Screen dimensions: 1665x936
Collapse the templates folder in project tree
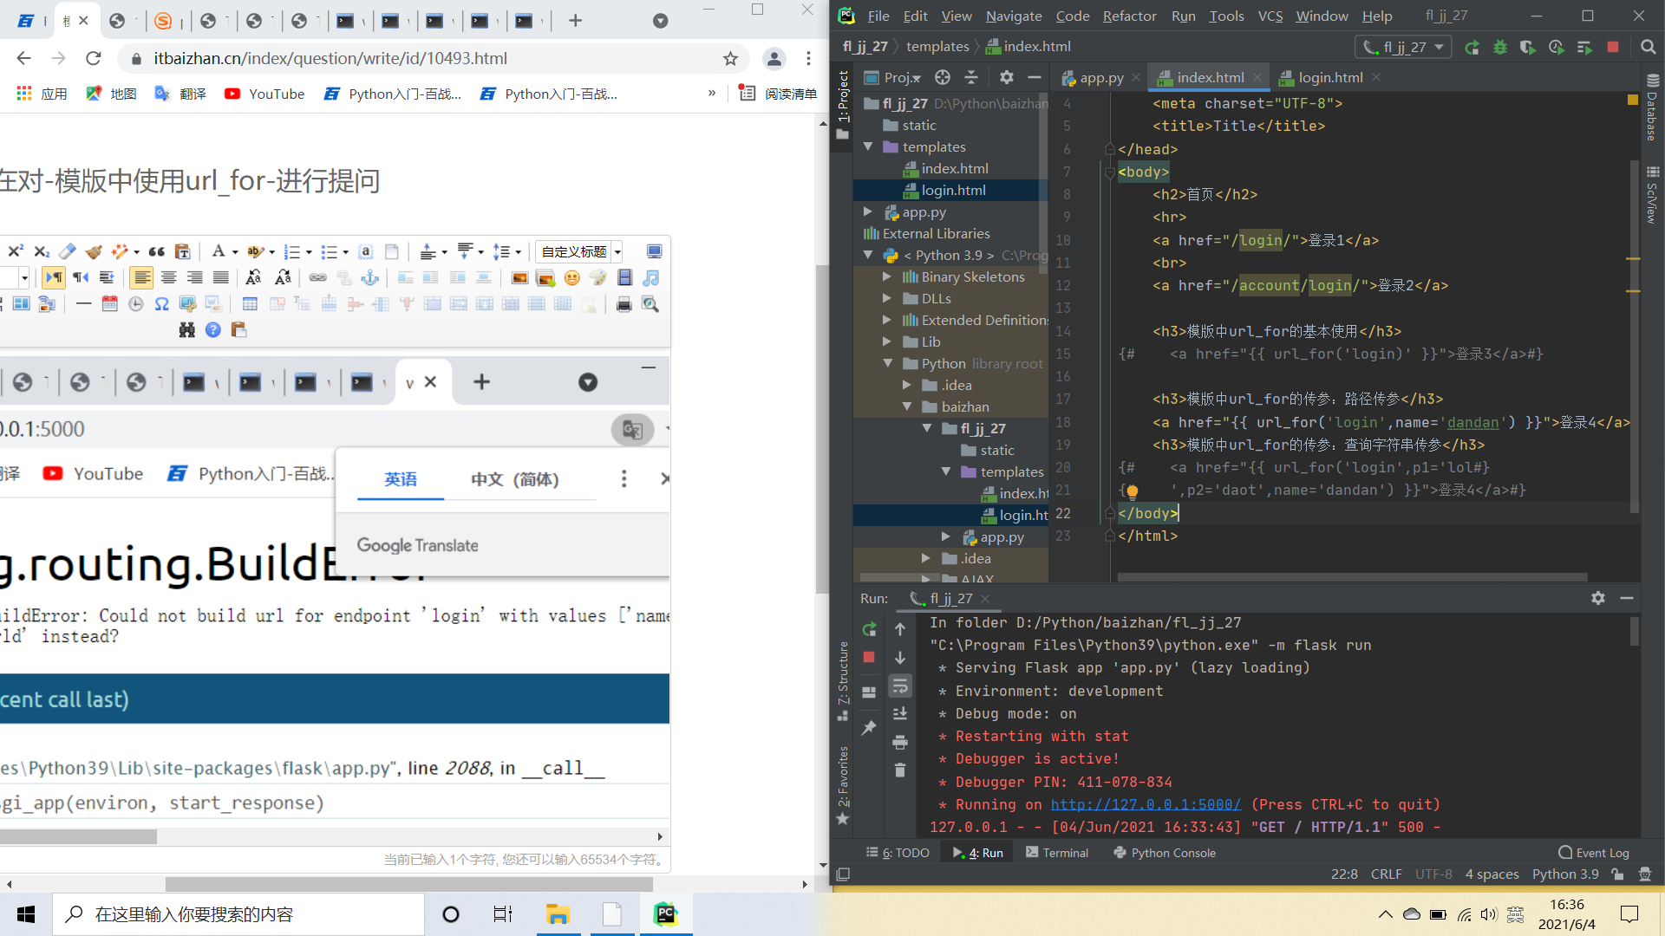868,146
